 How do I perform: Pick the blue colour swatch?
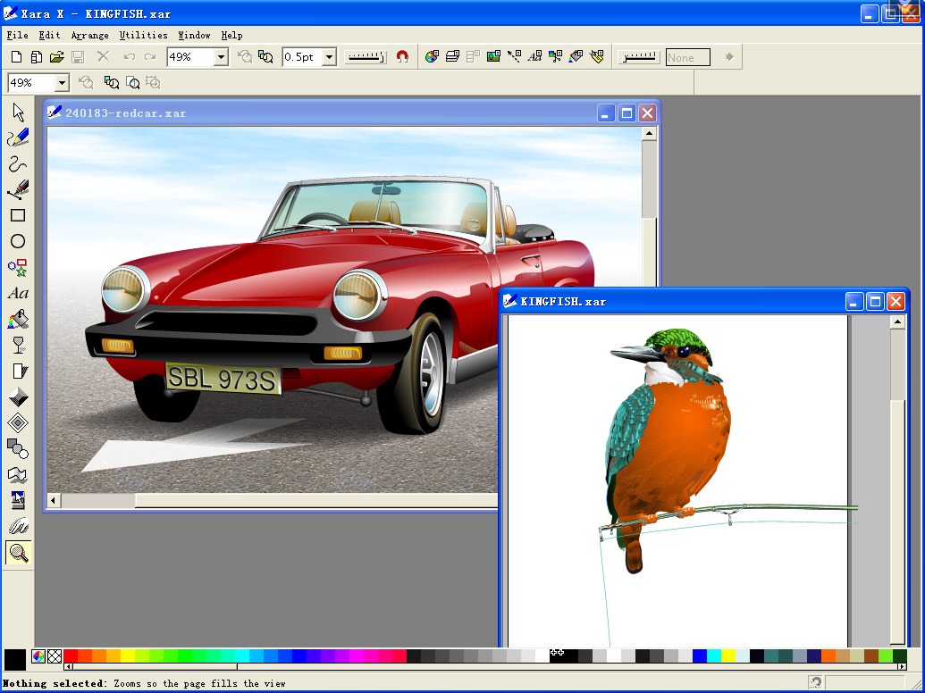pos(299,655)
